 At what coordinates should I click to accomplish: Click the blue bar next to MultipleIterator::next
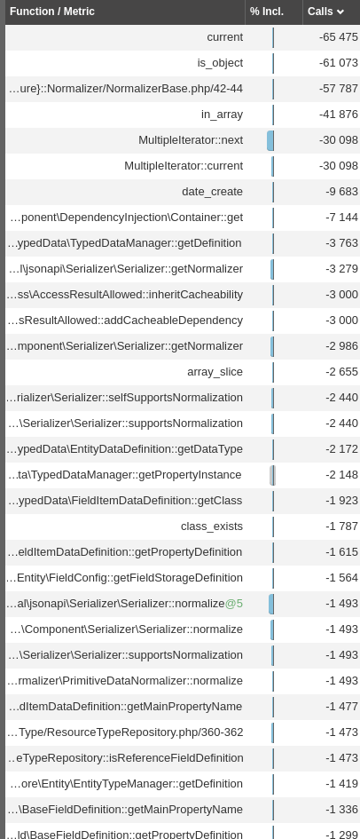[x=270, y=140]
